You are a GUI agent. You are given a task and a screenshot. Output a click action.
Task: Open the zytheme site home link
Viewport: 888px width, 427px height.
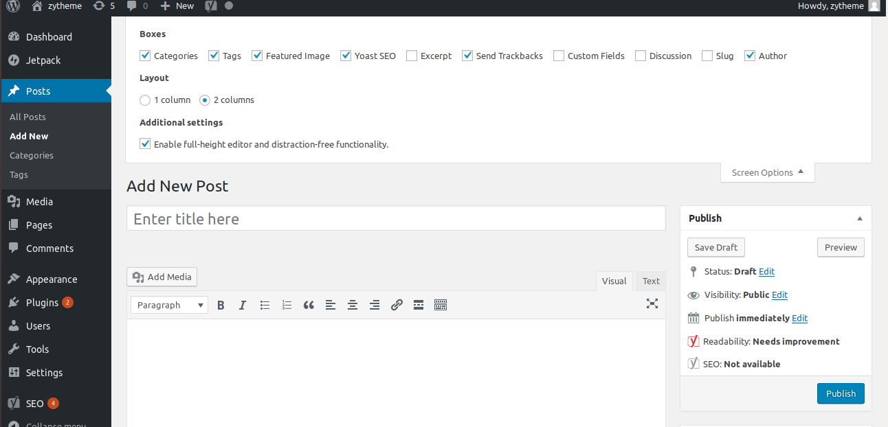[x=57, y=5]
